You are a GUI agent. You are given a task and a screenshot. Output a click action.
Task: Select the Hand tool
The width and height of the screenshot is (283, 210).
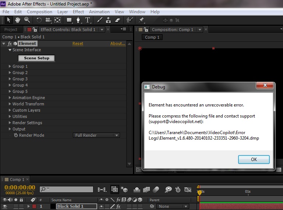point(18,20)
